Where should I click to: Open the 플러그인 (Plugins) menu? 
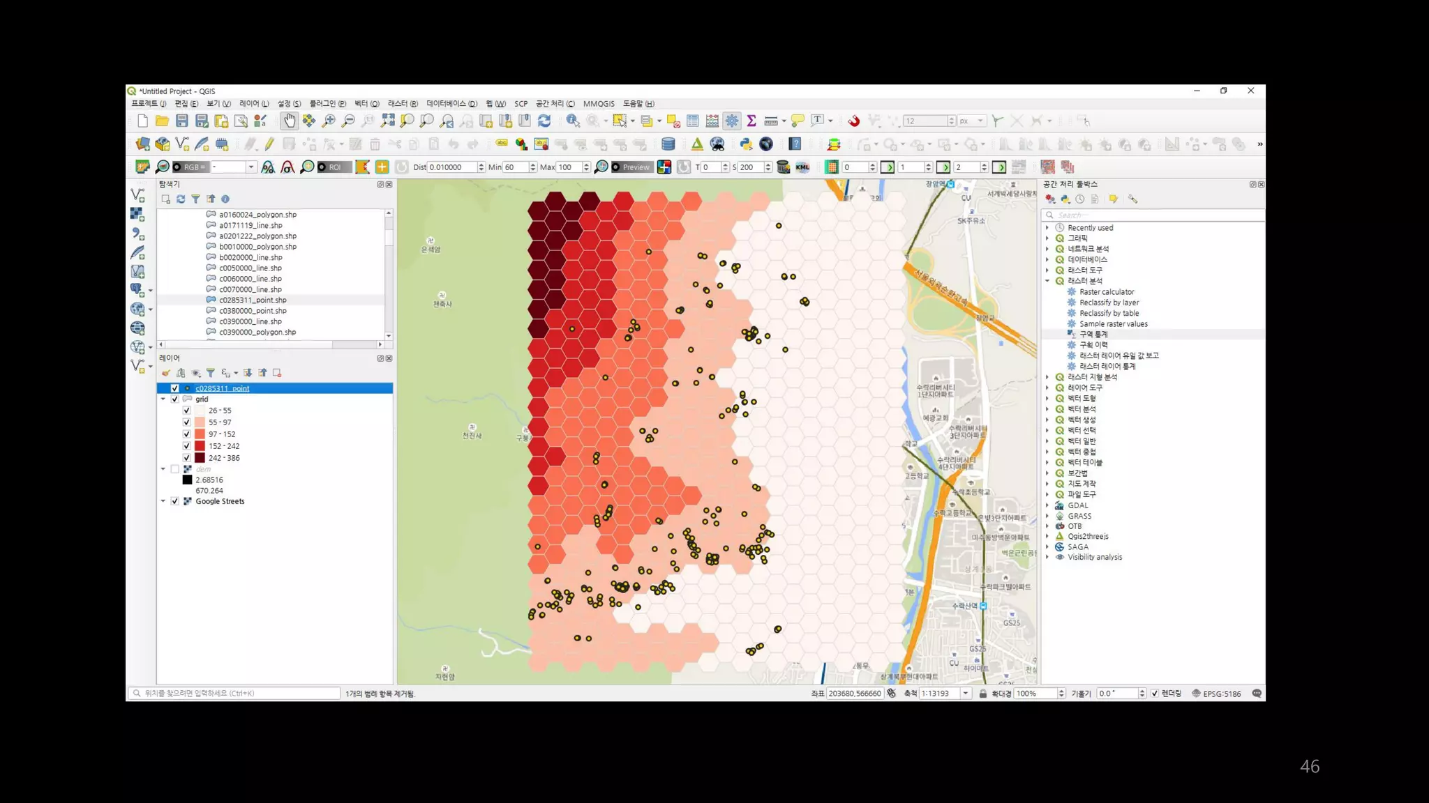coord(327,104)
